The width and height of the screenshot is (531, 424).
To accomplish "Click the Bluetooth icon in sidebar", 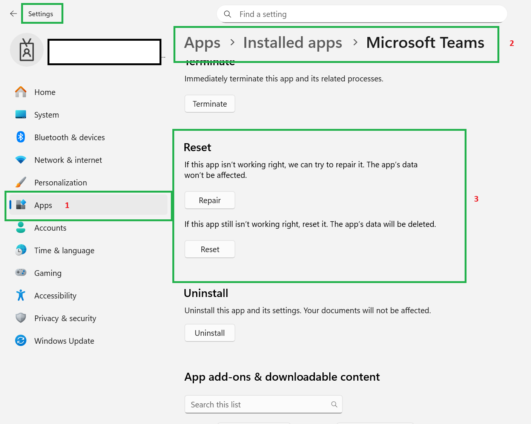I will [21, 137].
